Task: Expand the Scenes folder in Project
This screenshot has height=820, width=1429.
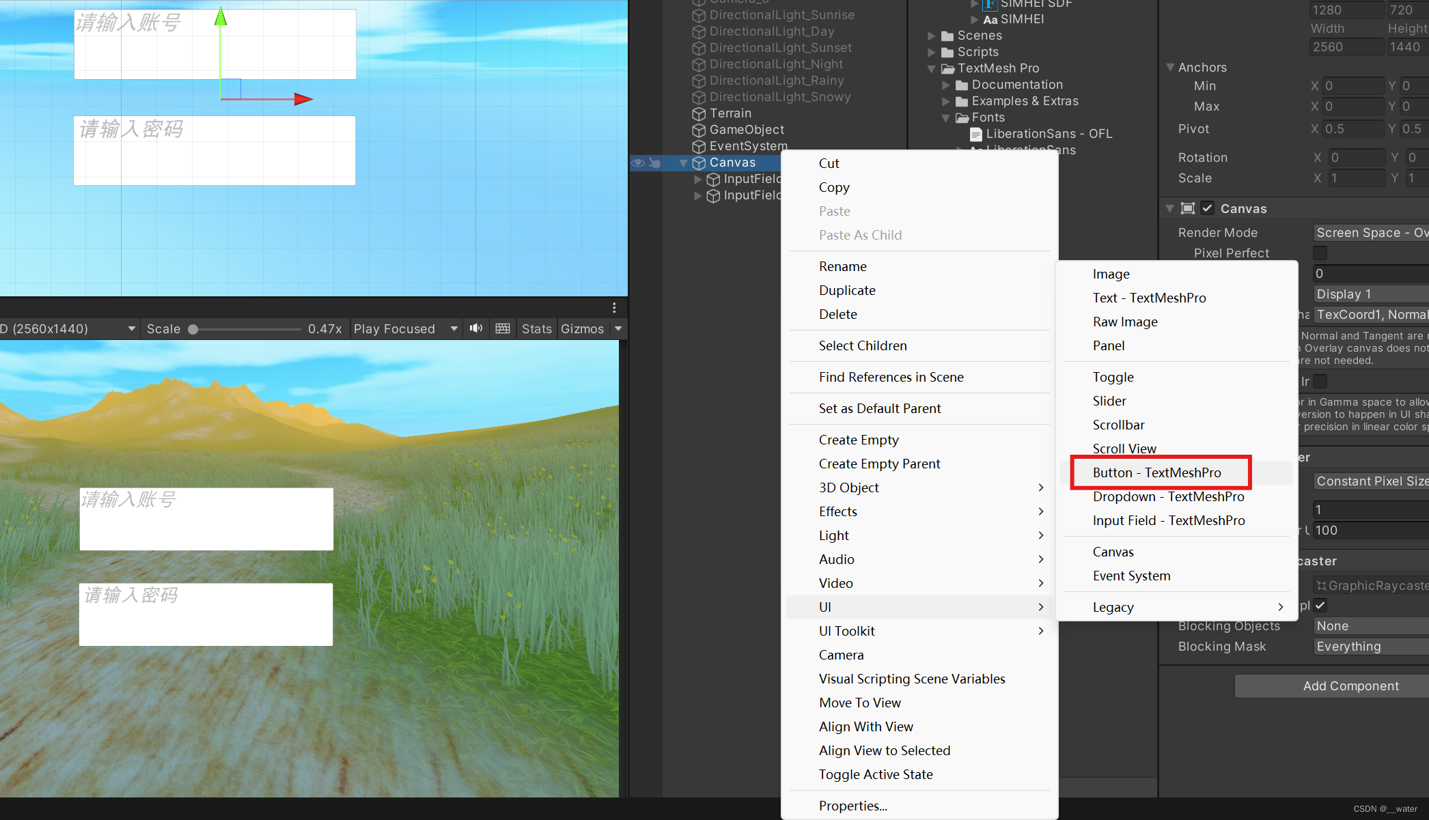Action: click(x=932, y=36)
